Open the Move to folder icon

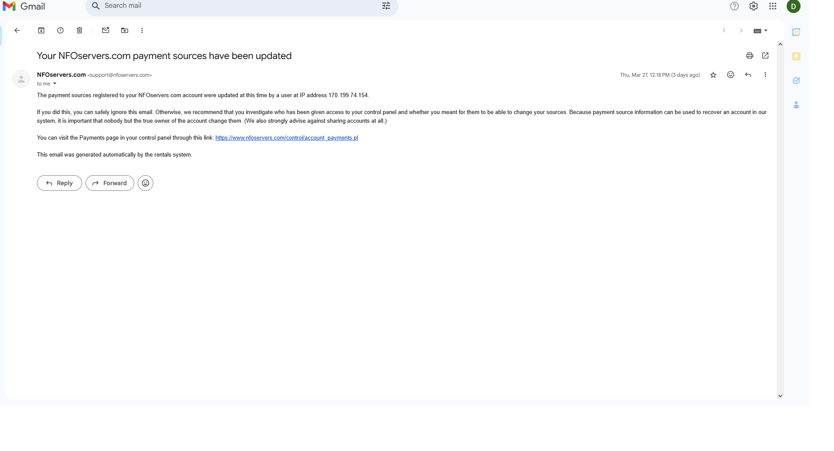point(125,30)
